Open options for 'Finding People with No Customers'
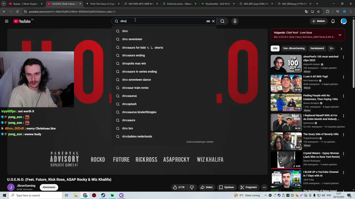The image size is (355, 199). point(343,96)
